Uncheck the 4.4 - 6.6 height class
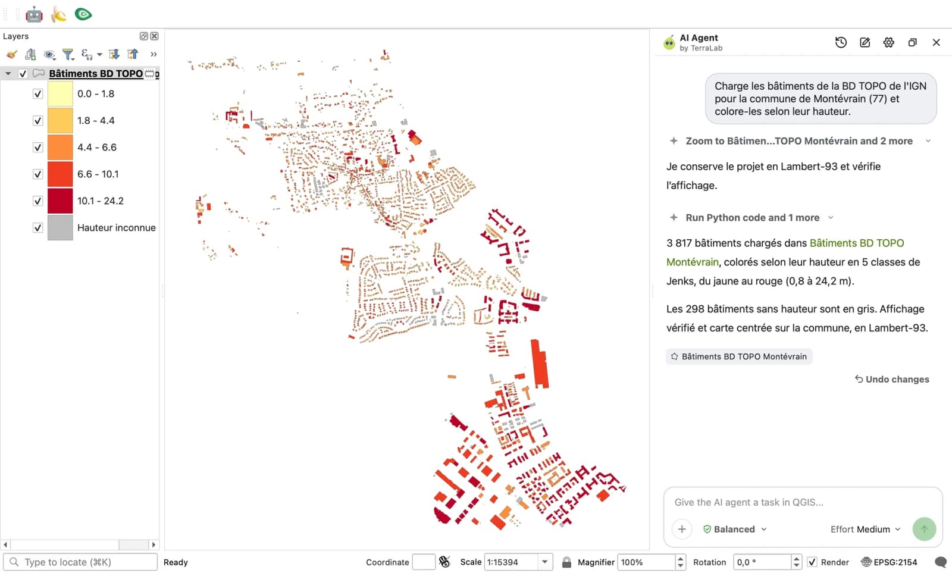 (x=37, y=148)
